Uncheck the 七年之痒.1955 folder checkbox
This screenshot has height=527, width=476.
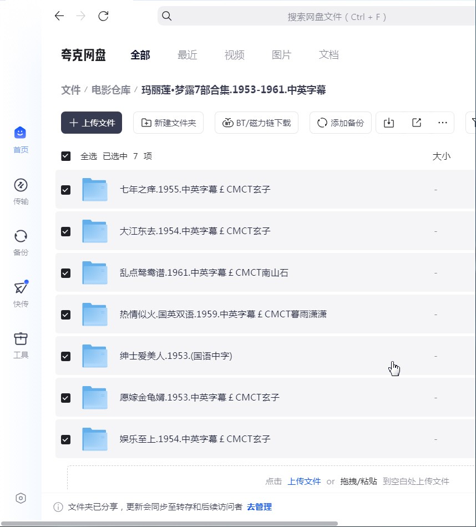66,190
